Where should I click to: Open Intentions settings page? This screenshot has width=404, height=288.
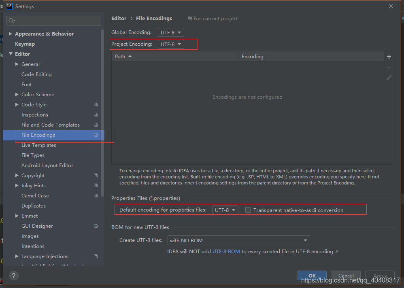[33, 246]
